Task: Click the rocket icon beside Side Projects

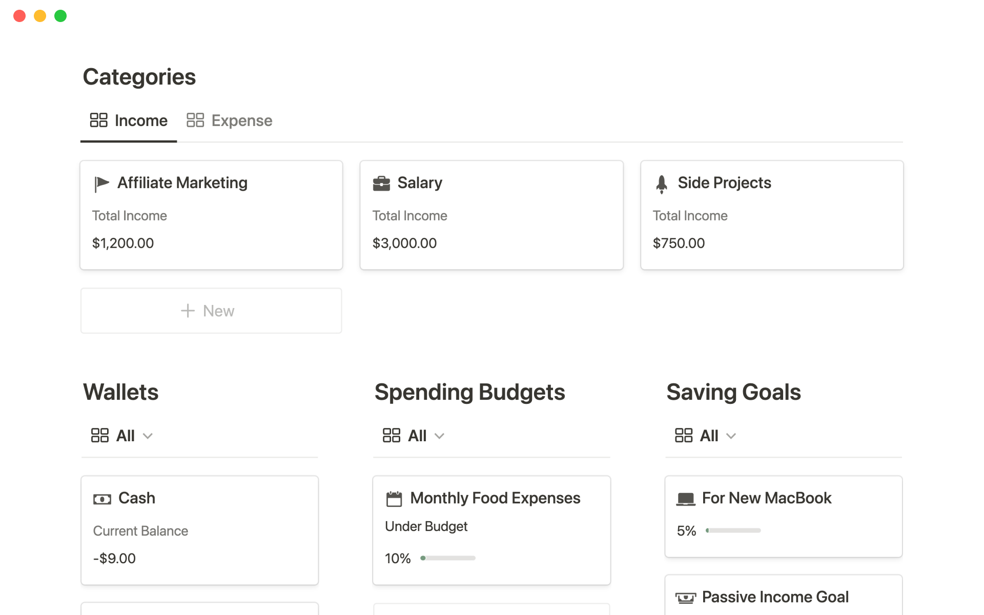Action: point(662,184)
